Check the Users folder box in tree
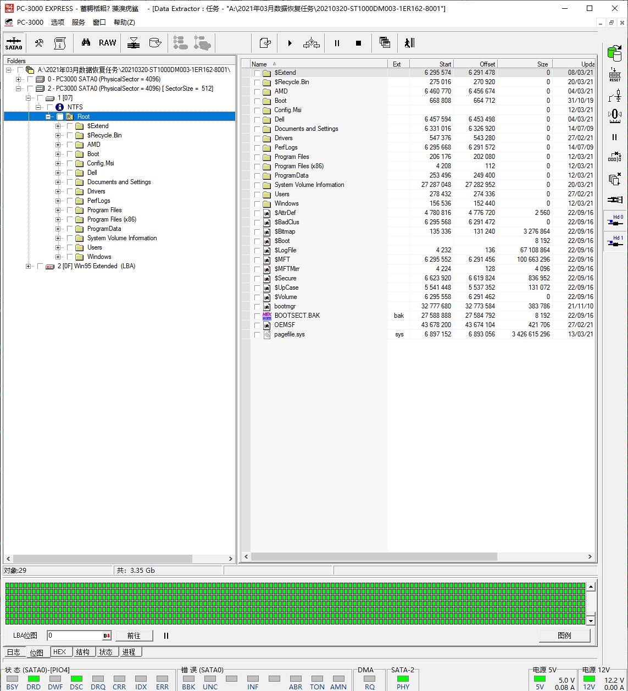This screenshot has height=691, width=628. click(x=70, y=248)
